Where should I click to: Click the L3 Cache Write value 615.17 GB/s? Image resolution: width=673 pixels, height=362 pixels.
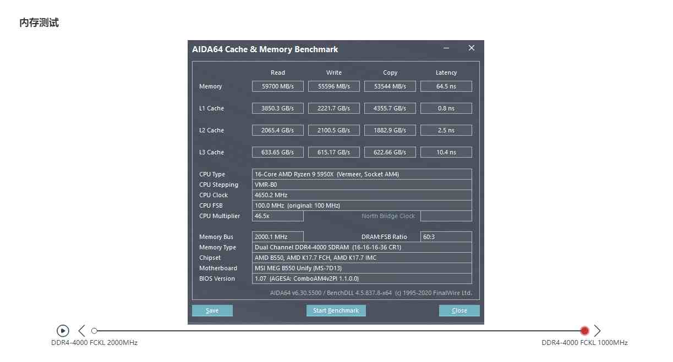tap(334, 152)
